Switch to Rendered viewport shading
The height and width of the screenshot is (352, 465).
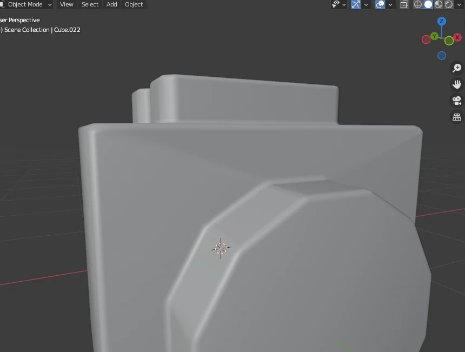pyautogui.click(x=449, y=4)
